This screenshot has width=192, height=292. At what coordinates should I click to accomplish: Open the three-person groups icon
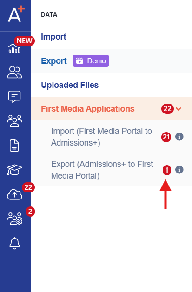tap(14, 121)
